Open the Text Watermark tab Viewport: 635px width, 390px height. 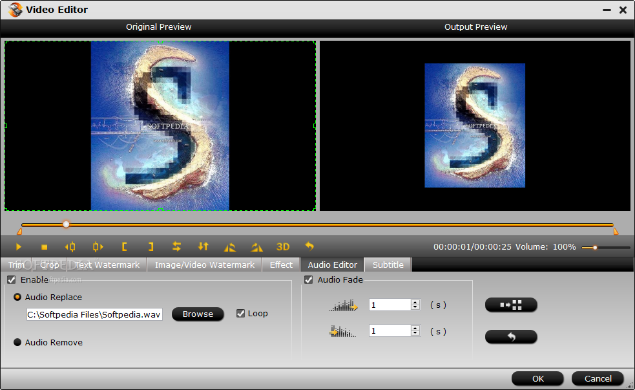coord(107,265)
